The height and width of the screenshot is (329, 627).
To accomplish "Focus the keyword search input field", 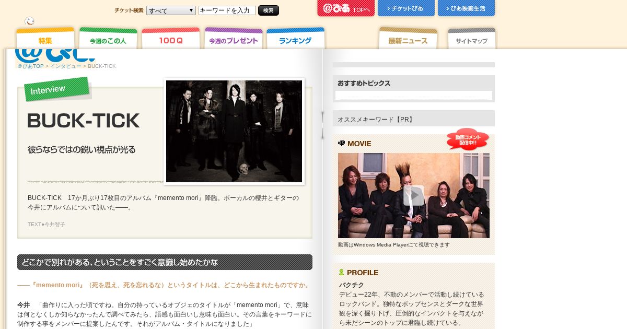I will point(227,10).
